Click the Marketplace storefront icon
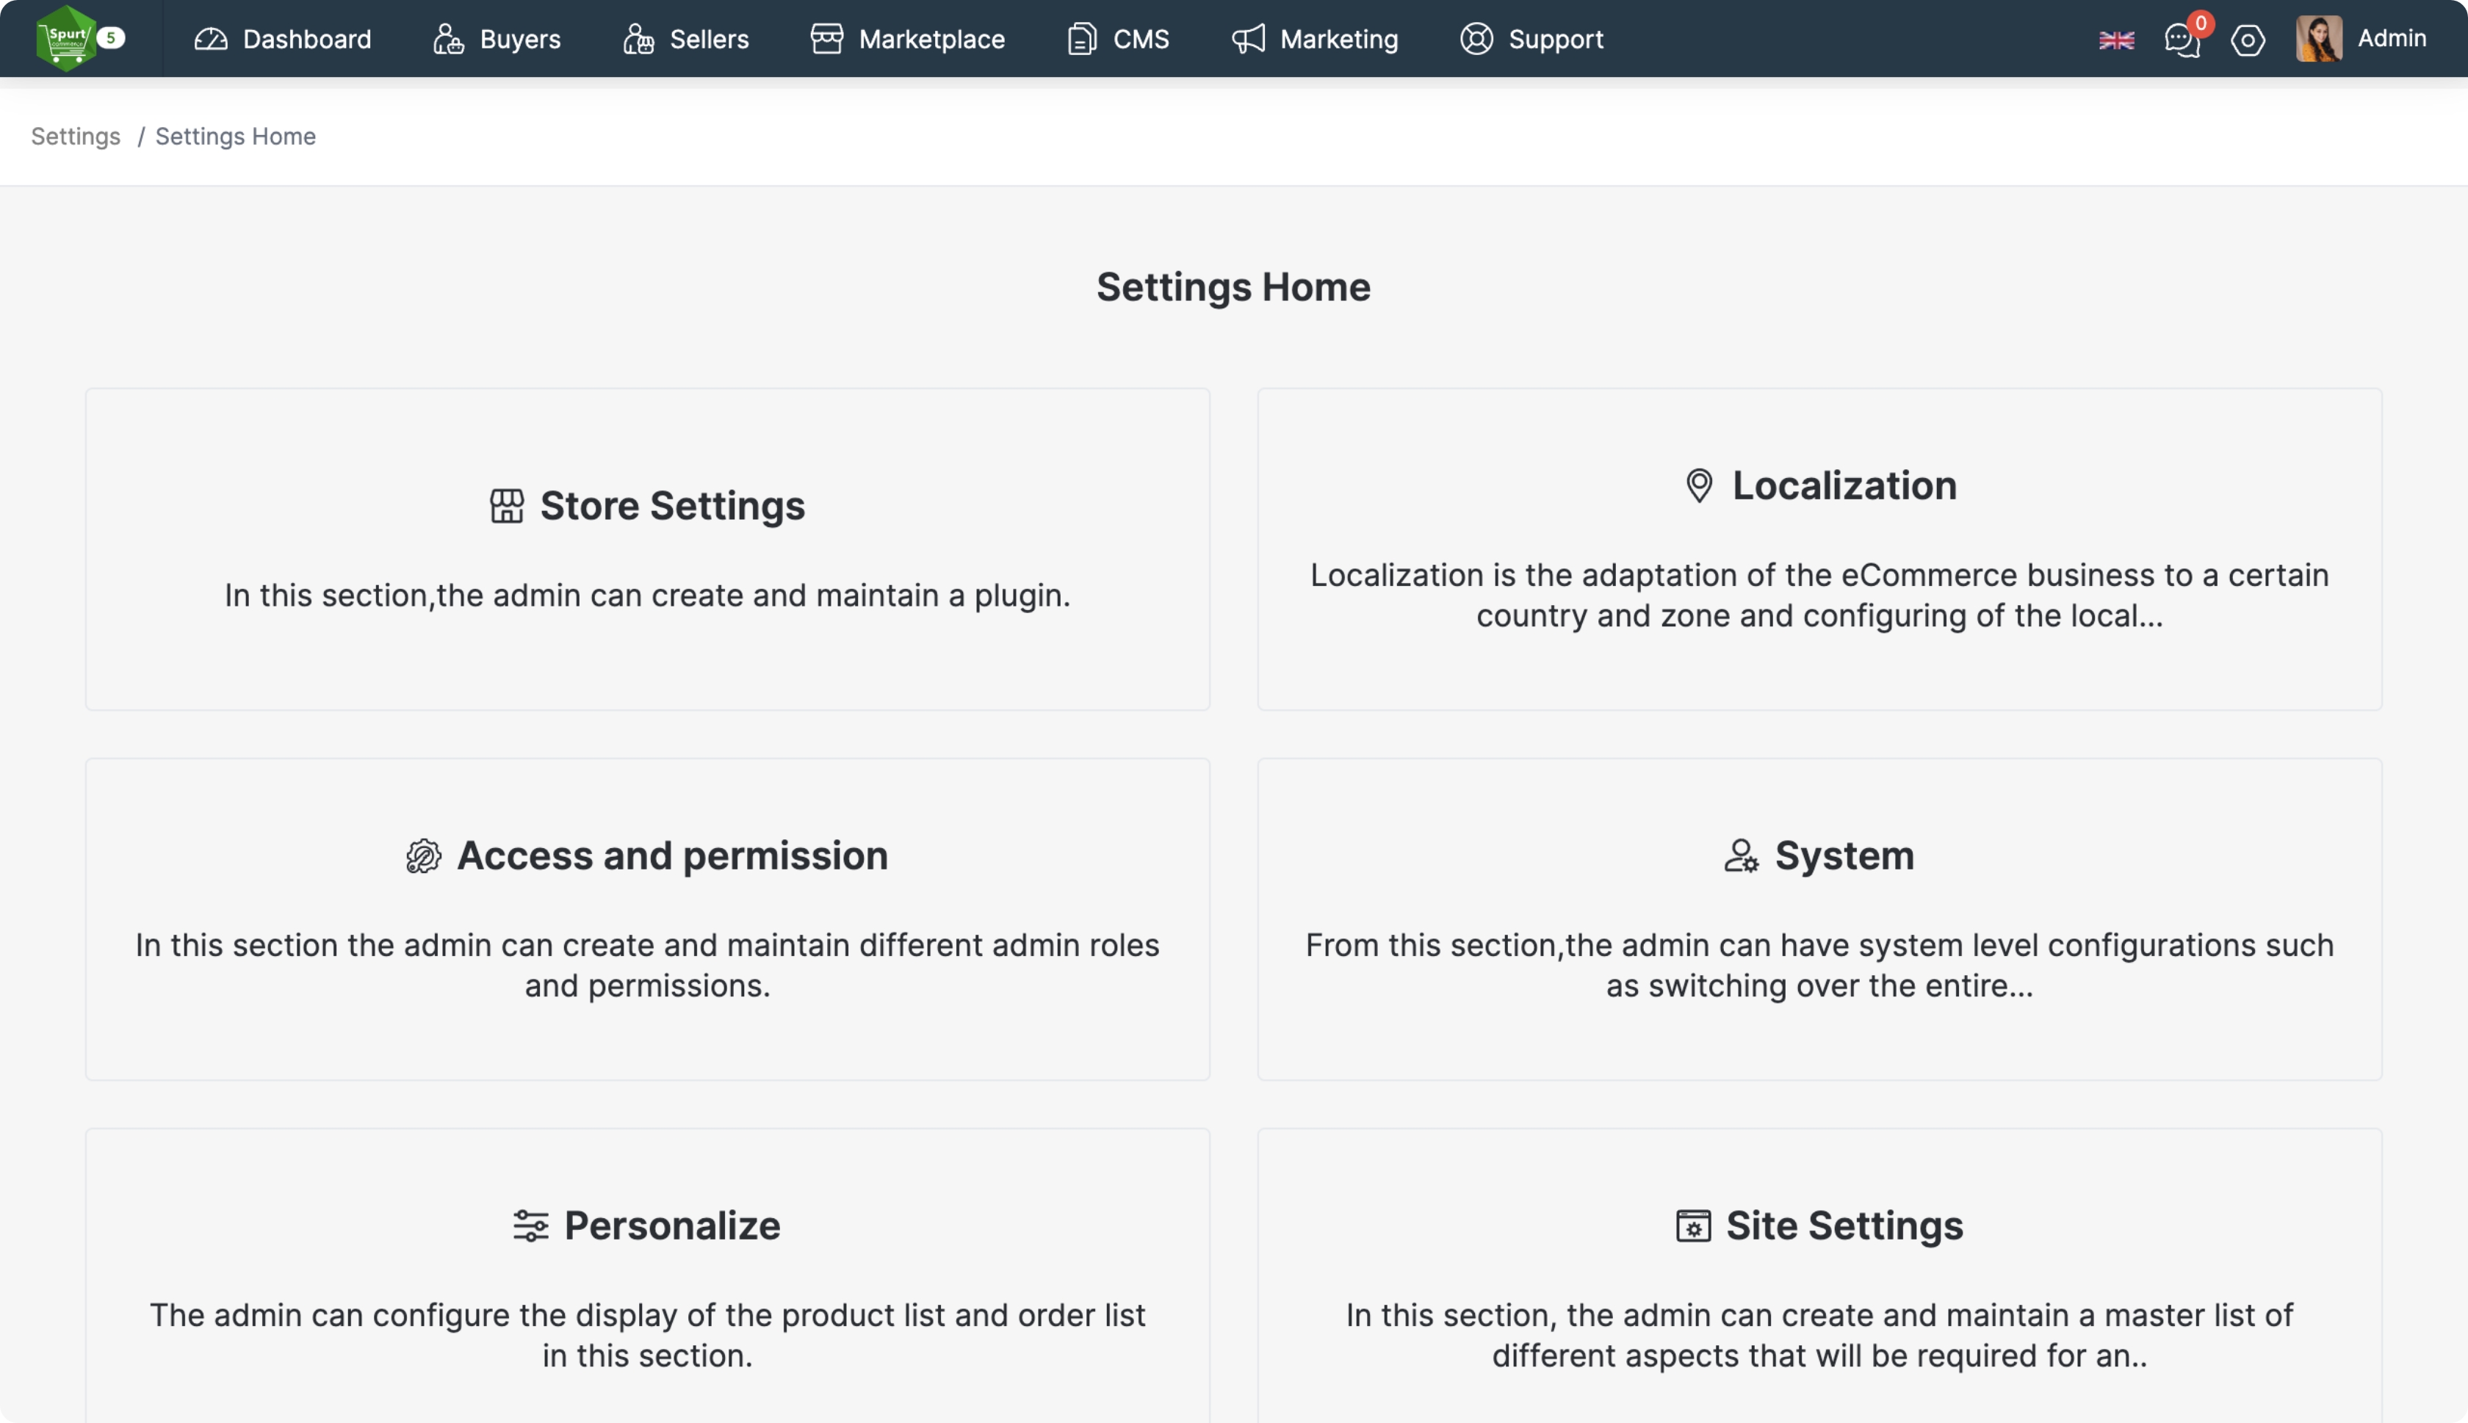The height and width of the screenshot is (1423, 2468). (827, 39)
